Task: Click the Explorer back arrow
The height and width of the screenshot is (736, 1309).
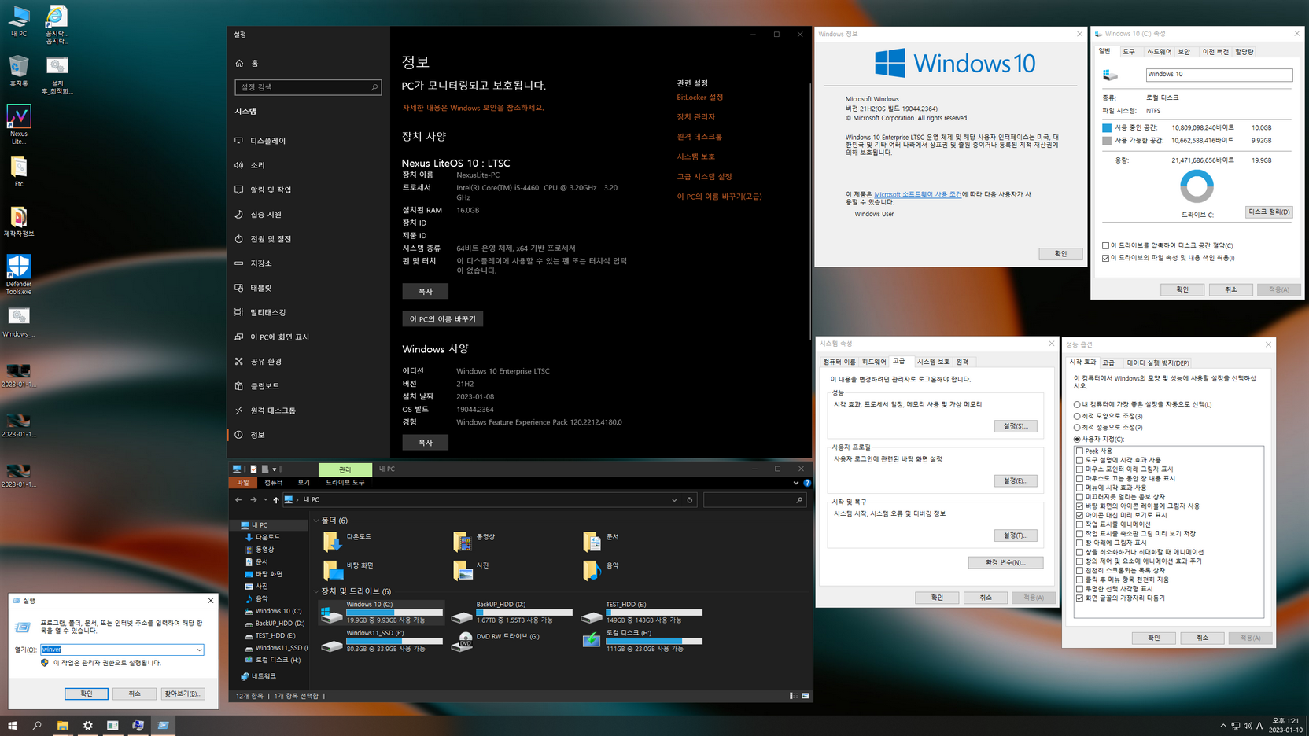Action: click(238, 500)
